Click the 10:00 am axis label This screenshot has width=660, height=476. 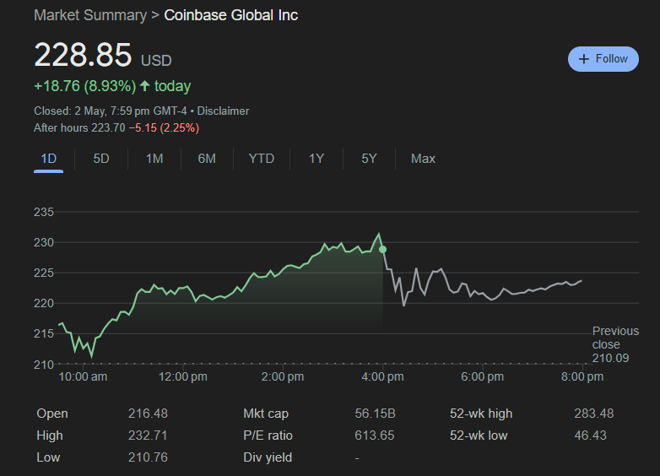[x=83, y=376]
